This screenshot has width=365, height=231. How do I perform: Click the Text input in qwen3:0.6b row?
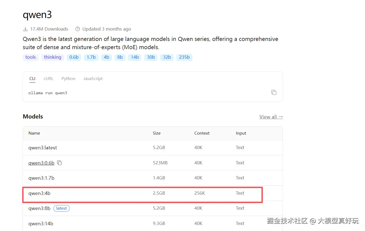click(x=240, y=163)
